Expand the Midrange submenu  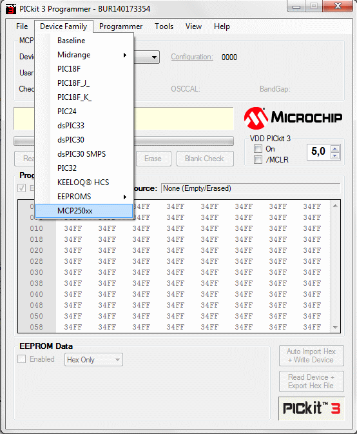84,55
